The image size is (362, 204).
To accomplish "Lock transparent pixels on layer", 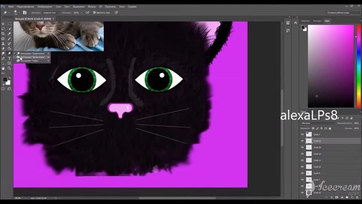I will point(313,129).
